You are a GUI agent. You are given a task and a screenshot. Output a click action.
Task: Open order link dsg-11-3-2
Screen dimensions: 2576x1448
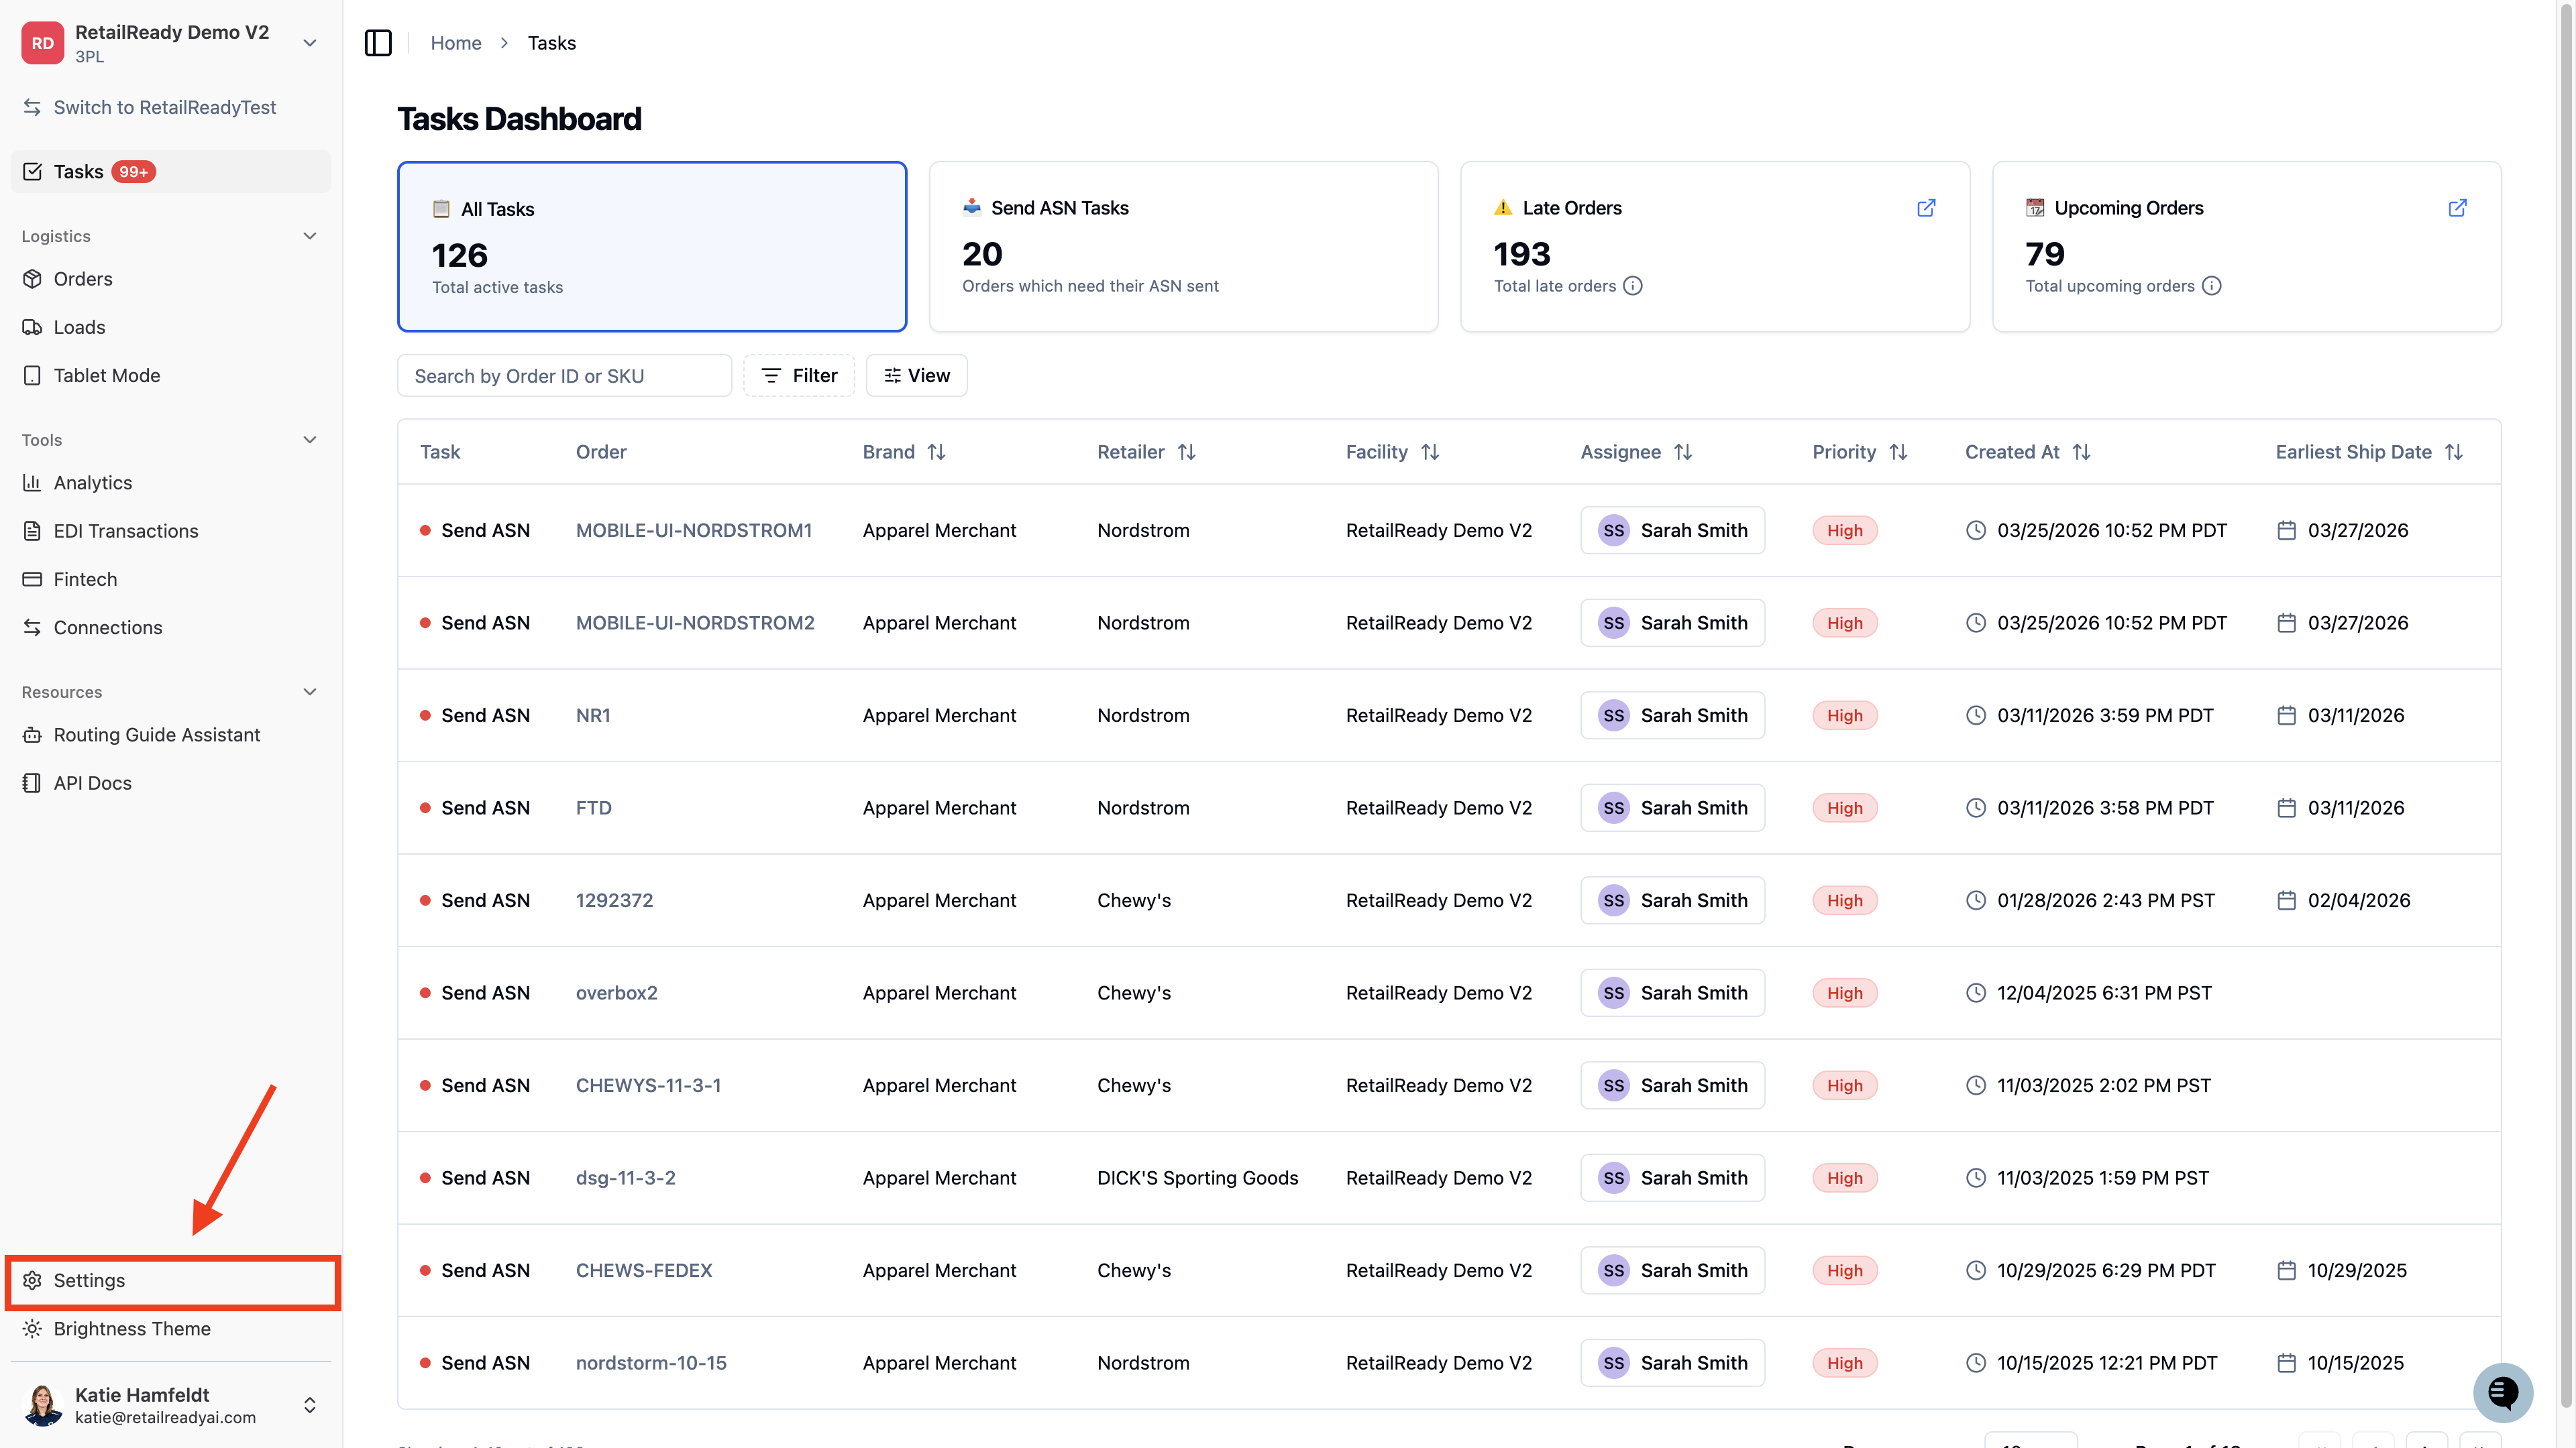625,1179
